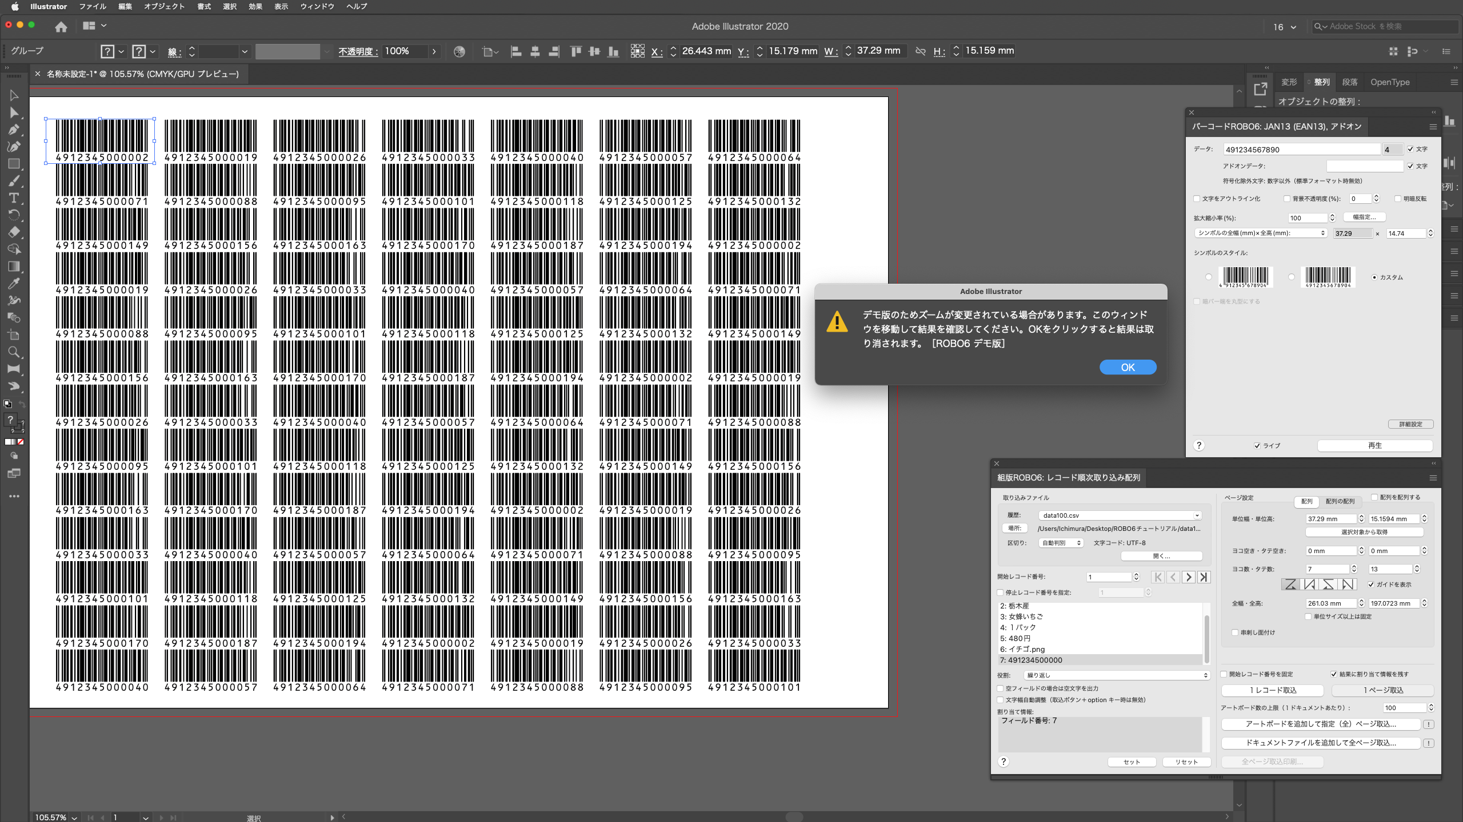The height and width of the screenshot is (822, 1463).
Task: Expand the opacity 100% arrow
Action: 434,51
